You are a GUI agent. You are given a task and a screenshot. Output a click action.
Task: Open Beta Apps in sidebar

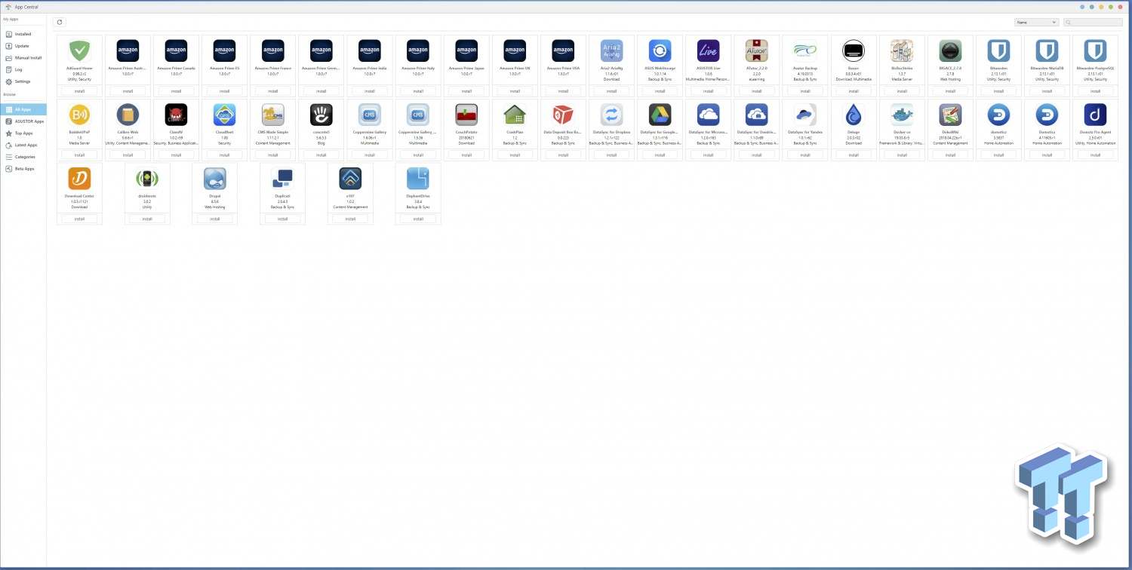[x=23, y=169]
